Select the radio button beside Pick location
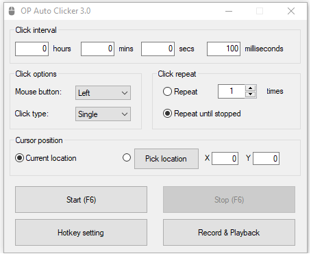311x256 pixels. click(x=127, y=157)
